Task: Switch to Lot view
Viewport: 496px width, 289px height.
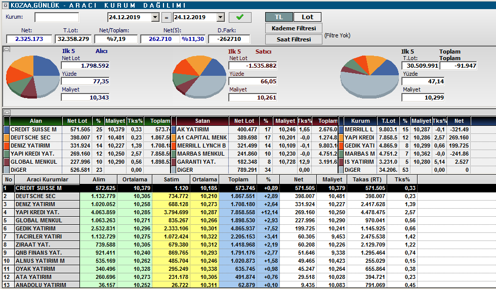Action: (x=307, y=17)
